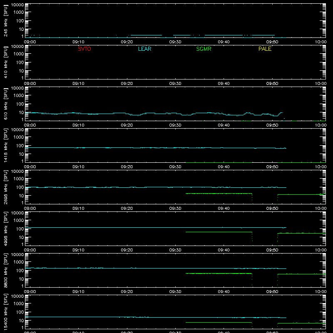The width and height of the screenshot is (333, 333).
Task: Select the 610 MHz [SFU] axis title
Action: (x=5, y=104)
